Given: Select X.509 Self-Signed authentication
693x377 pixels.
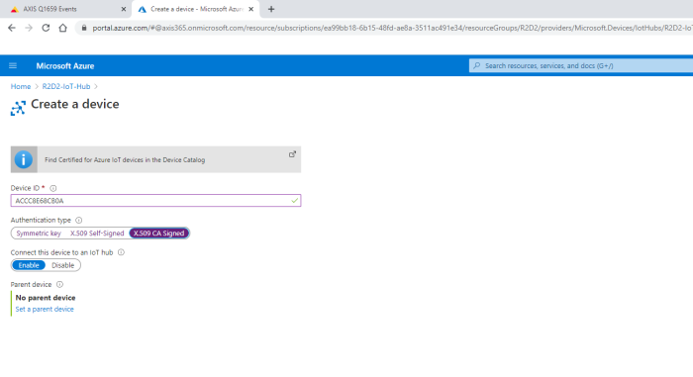Looking at the screenshot, I should tap(97, 234).
